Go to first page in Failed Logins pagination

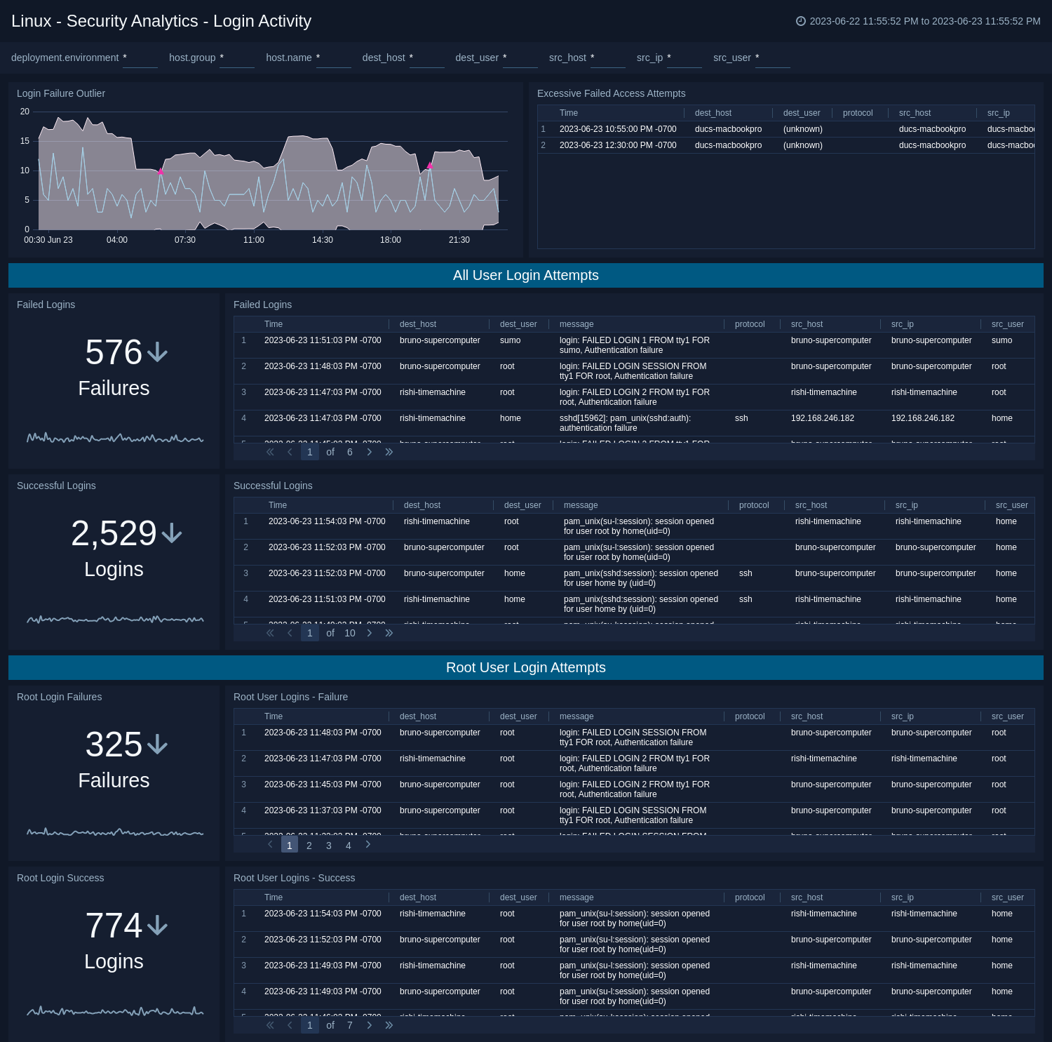(270, 452)
